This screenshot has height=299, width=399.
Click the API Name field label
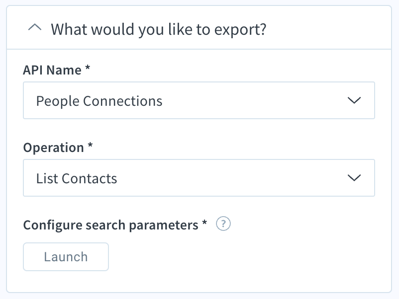(52, 70)
